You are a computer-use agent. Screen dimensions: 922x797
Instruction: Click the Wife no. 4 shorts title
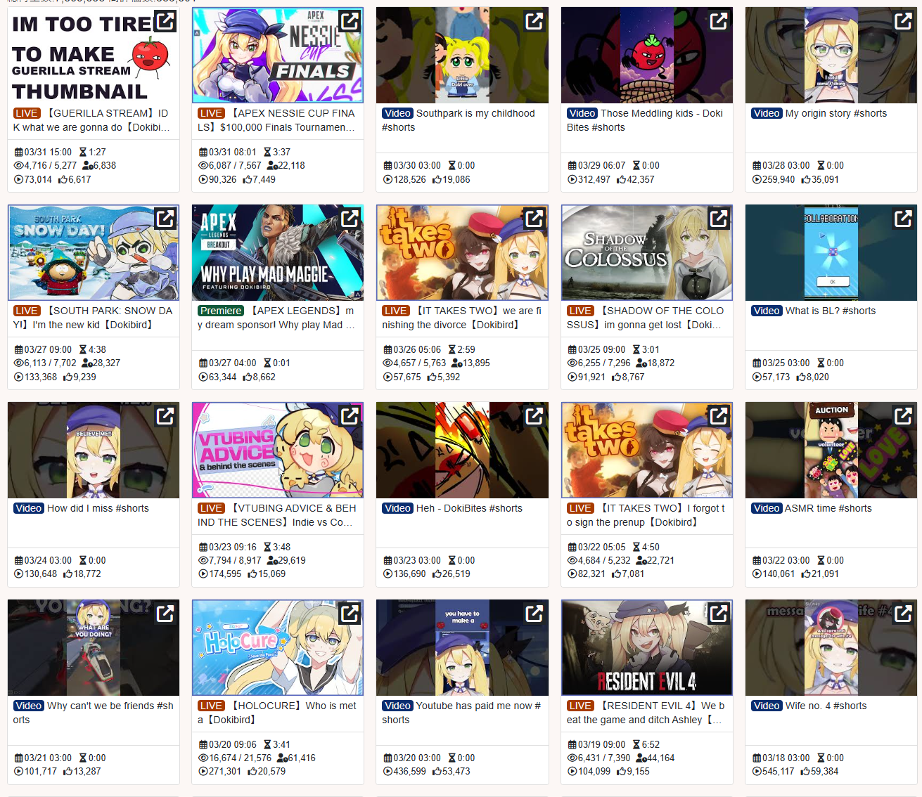pyautogui.click(x=826, y=706)
